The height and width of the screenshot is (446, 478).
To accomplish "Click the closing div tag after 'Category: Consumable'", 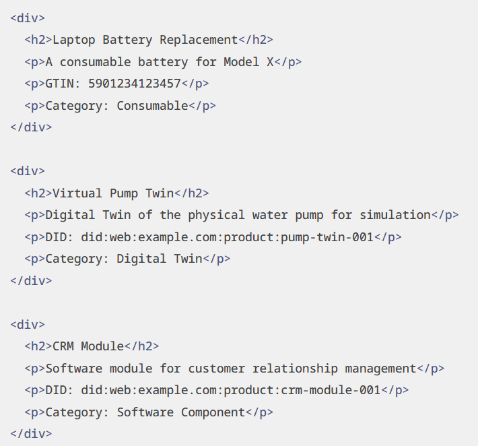I will click(31, 127).
